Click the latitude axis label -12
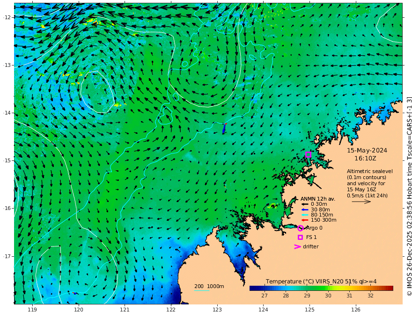The width and height of the screenshot is (412, 318). coord(7,17)
